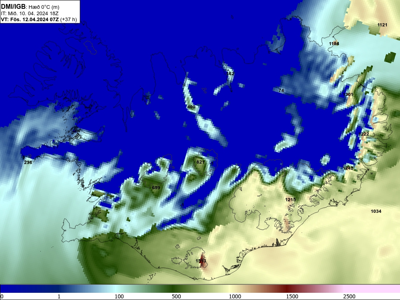Click the map value 1121
400x300 pixels.
382,25
